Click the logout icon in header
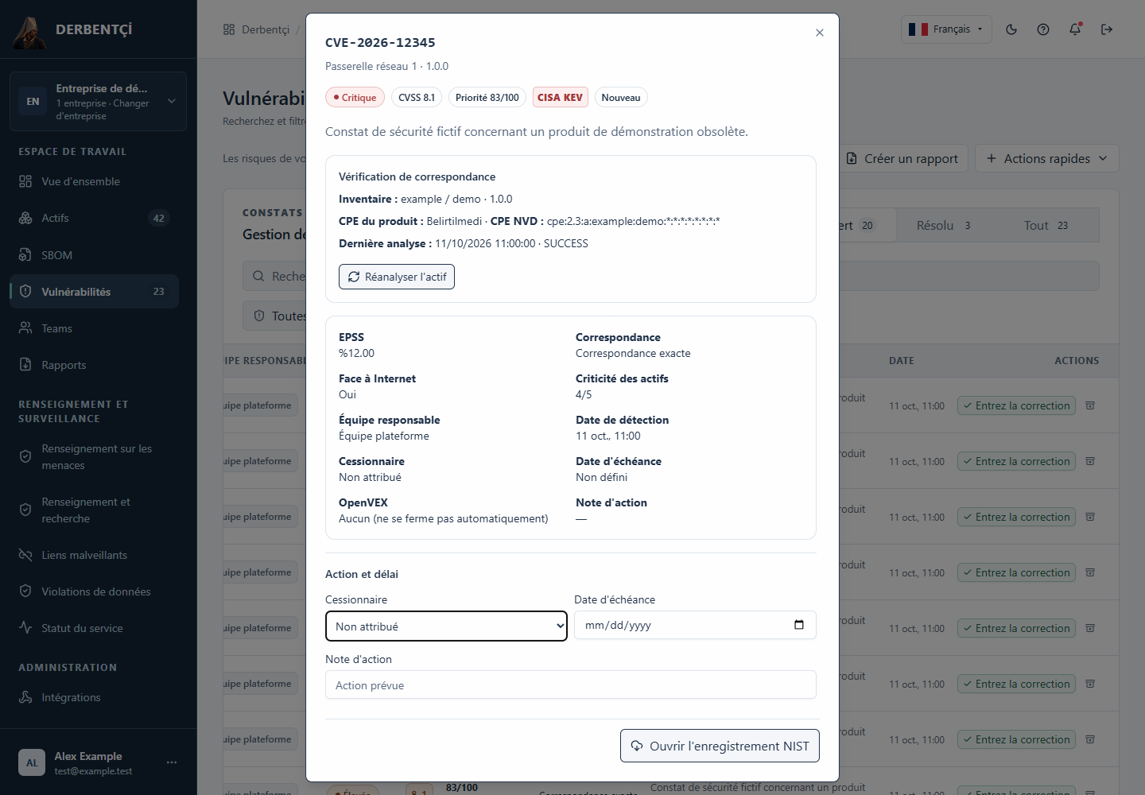The width and height of the screenshot is (1145, 795). (x=1107, y=29)
